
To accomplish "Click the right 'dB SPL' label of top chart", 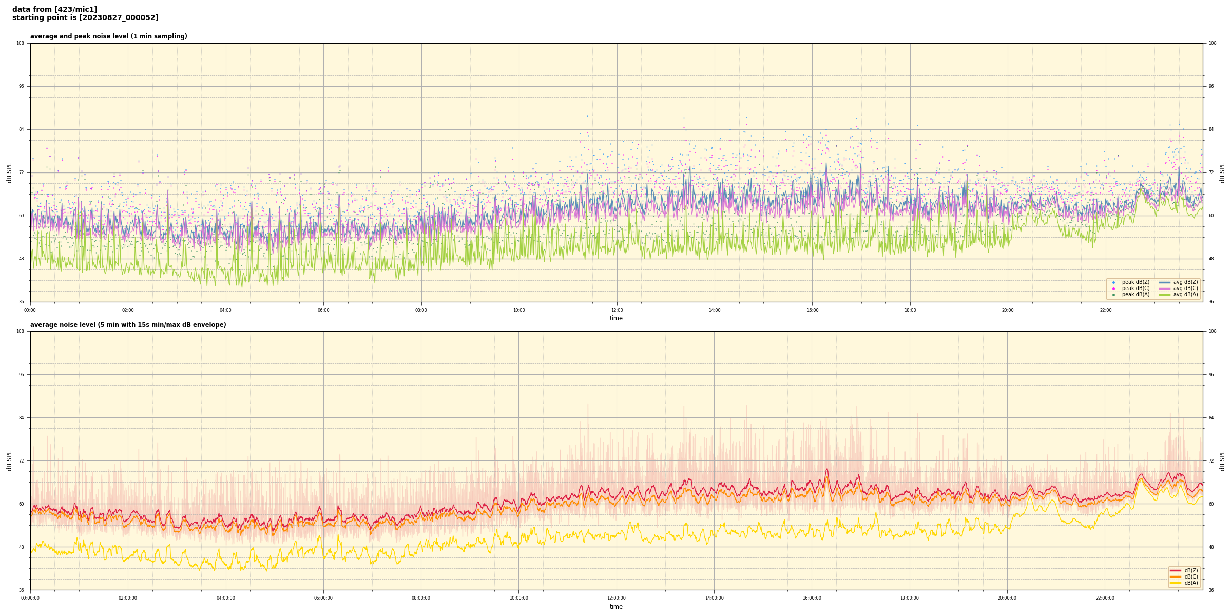I will click(1222, 172).
